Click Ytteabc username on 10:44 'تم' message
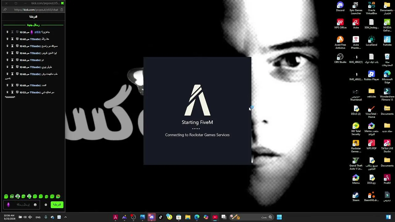The width and height of the screenshot is (395, 222). (35, 60)
